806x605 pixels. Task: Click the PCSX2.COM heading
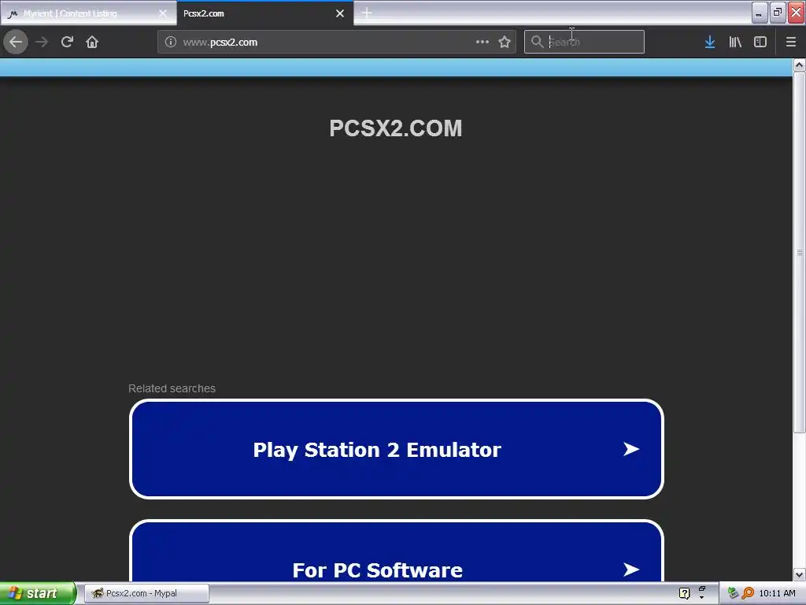[x=395, y=128]
